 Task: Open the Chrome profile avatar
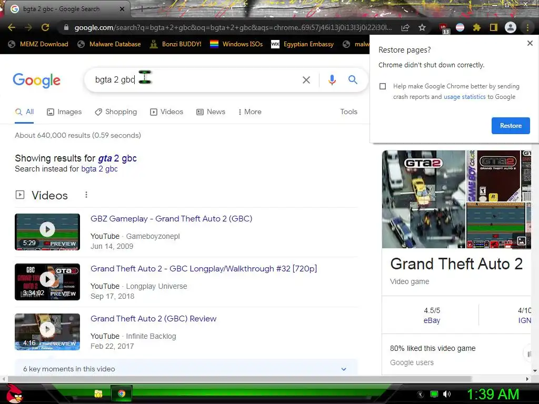(511, 27)
